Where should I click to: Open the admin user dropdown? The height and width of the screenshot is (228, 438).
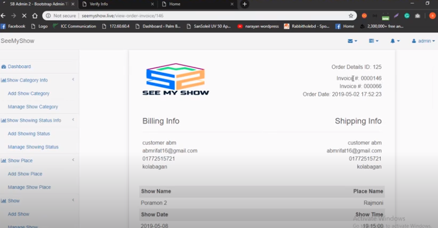[x=423, y=41]
